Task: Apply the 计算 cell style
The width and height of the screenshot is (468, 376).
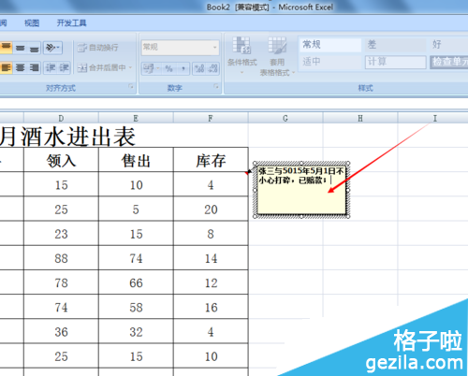Action: click(396, 62)
